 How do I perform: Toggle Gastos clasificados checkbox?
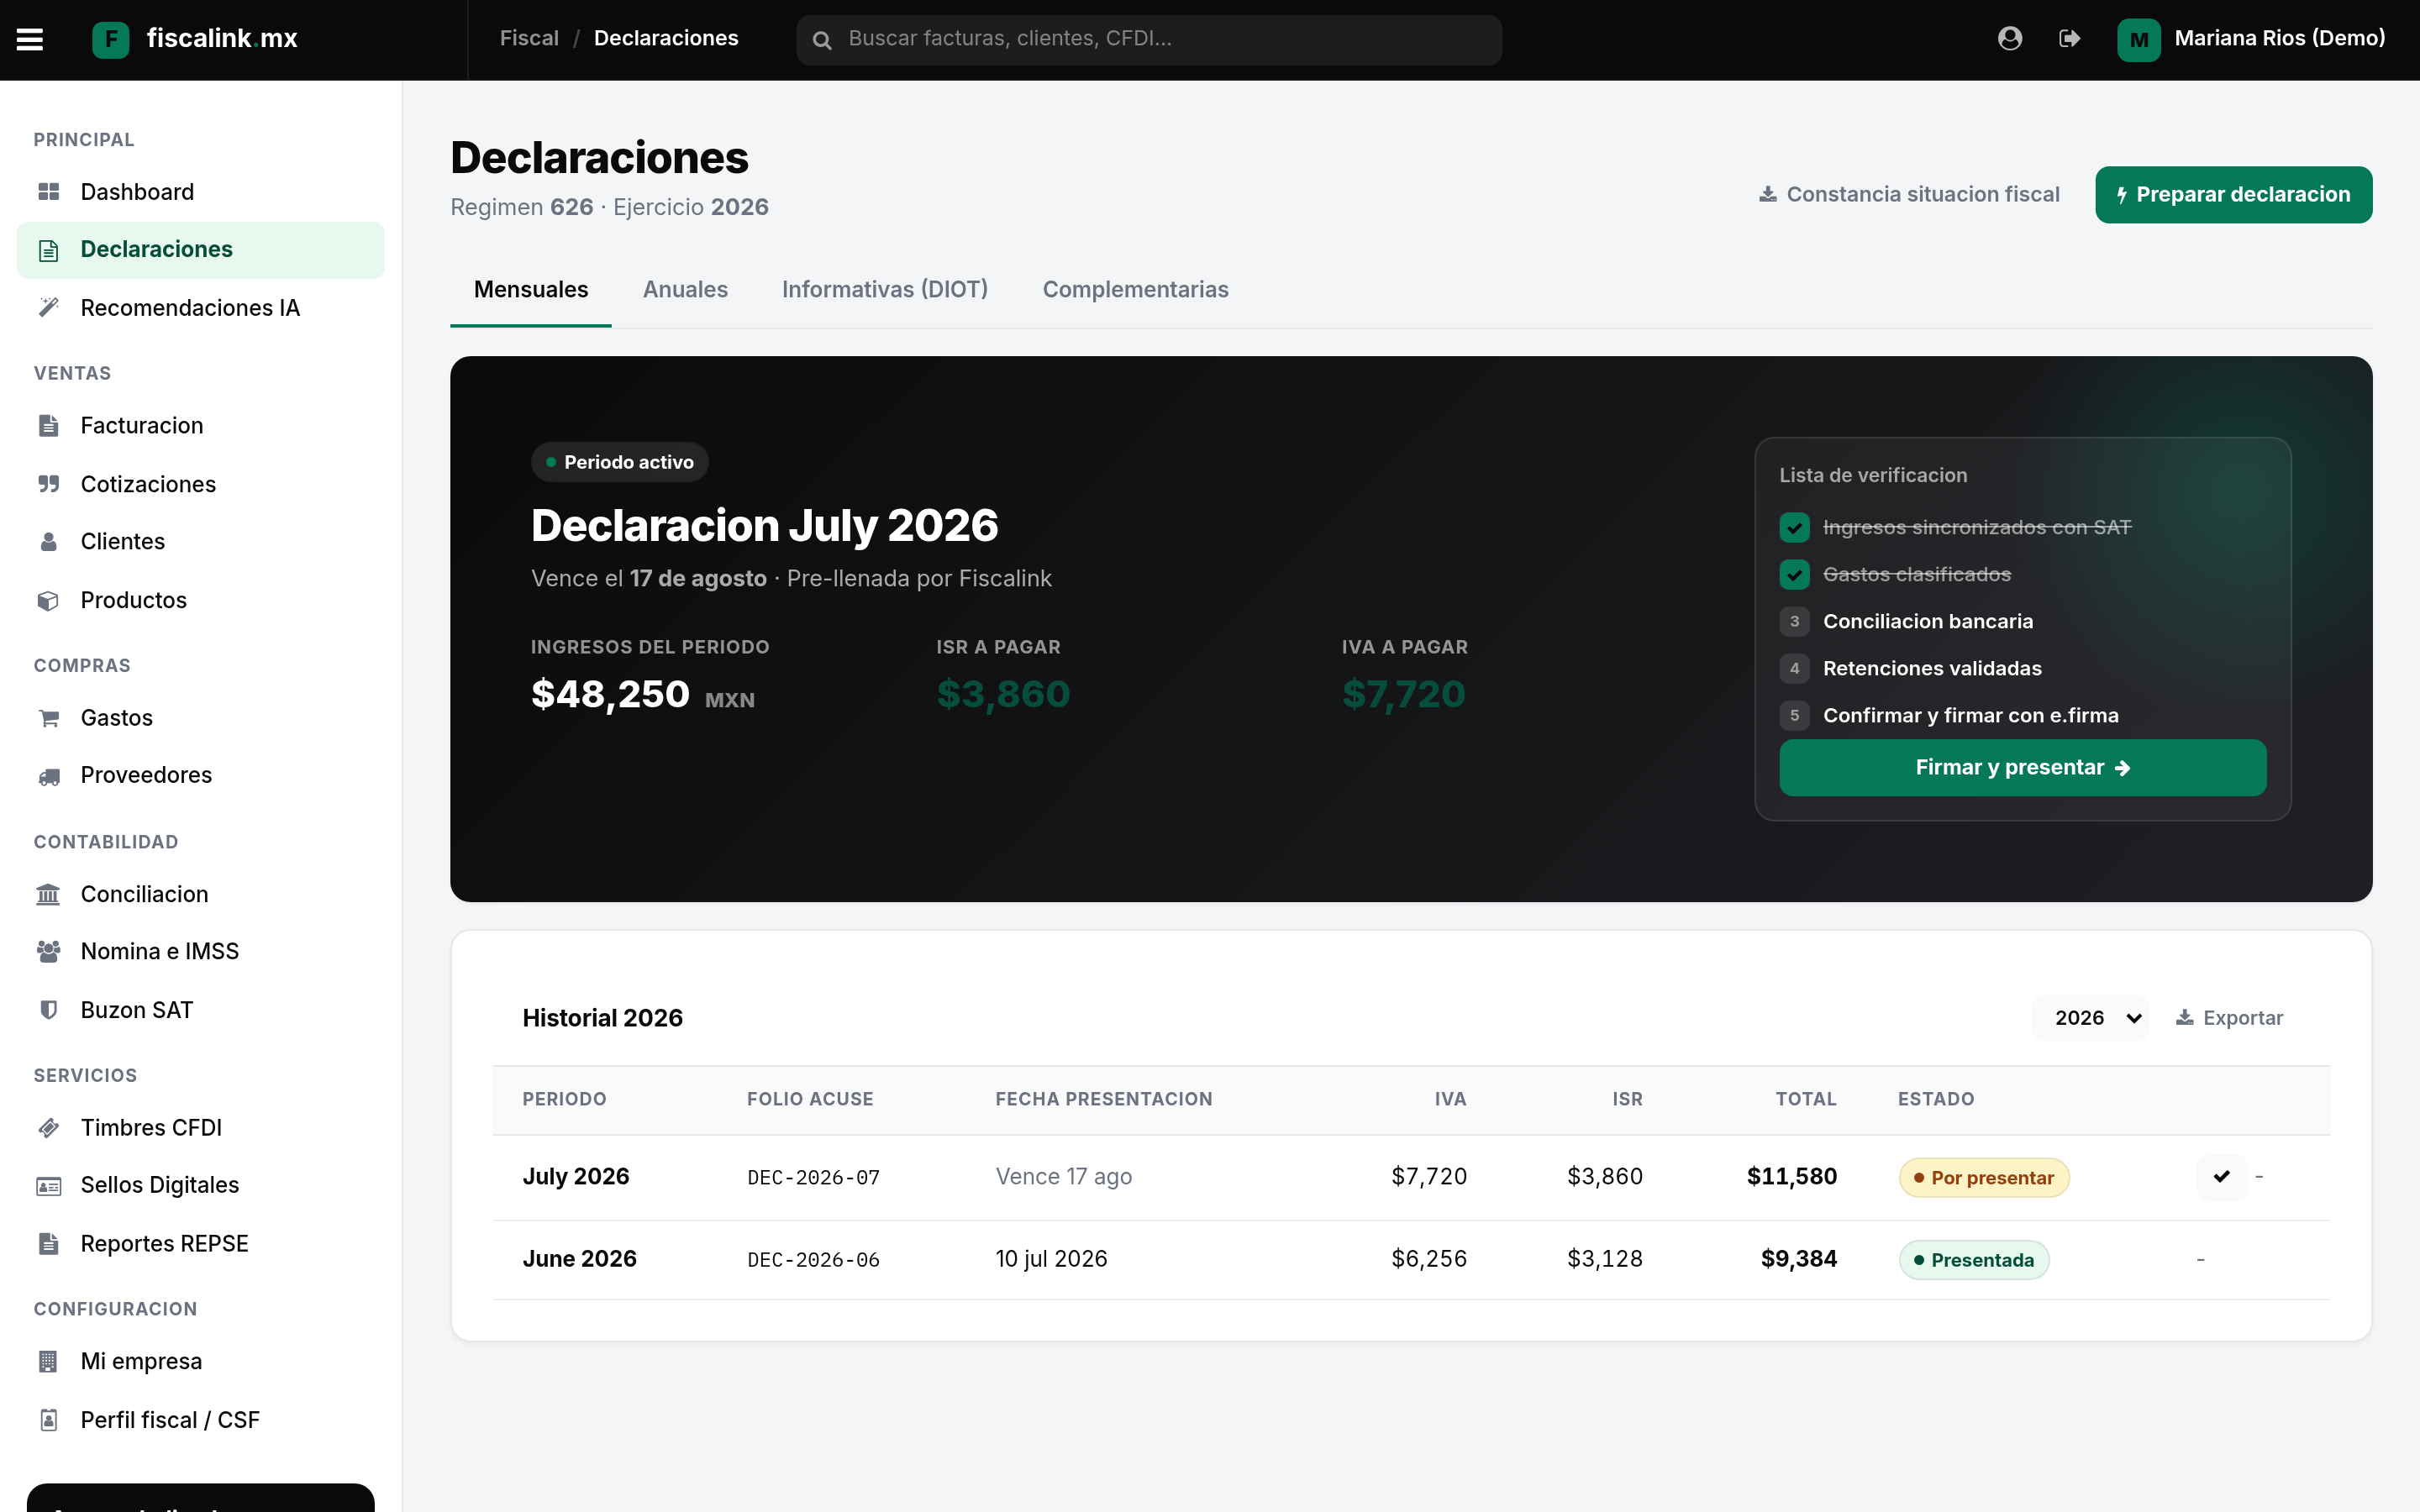[x=1794, y=574]
